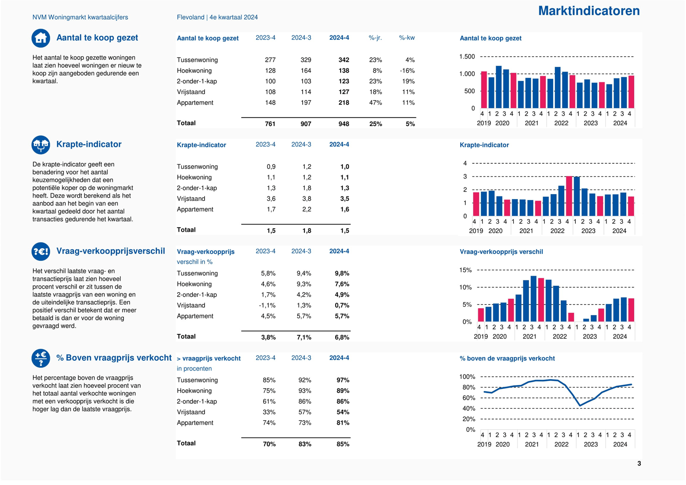Screen dimensions: 686x485
Task: Click the Appartement 47% yearly change
Action: pyautogui.click(x=376, y=103)
